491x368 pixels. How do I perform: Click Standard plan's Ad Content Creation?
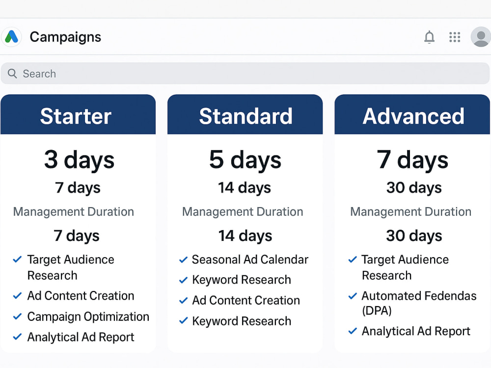[x=246, y=300]
